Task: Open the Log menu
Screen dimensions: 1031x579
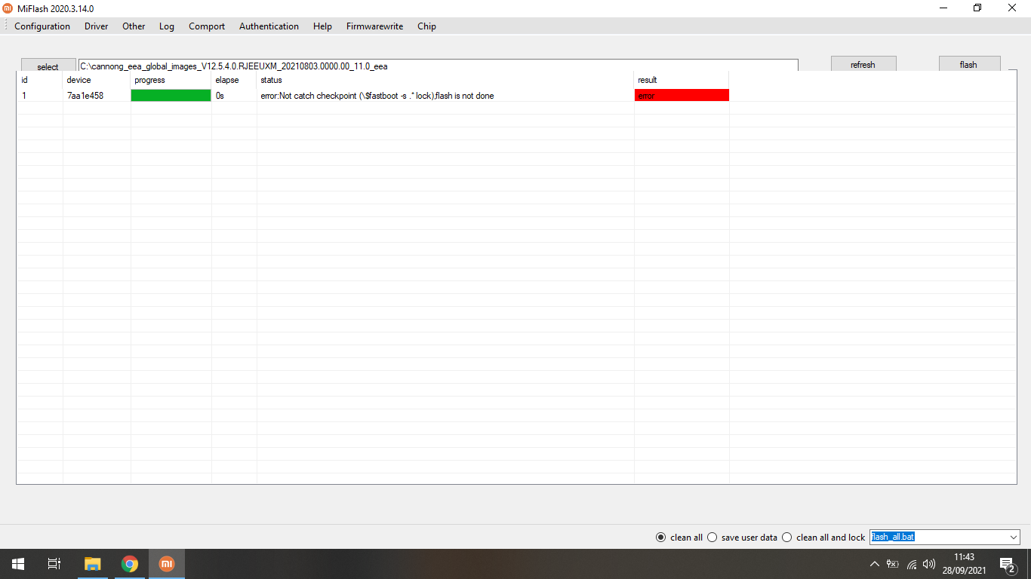Action: 167,26
